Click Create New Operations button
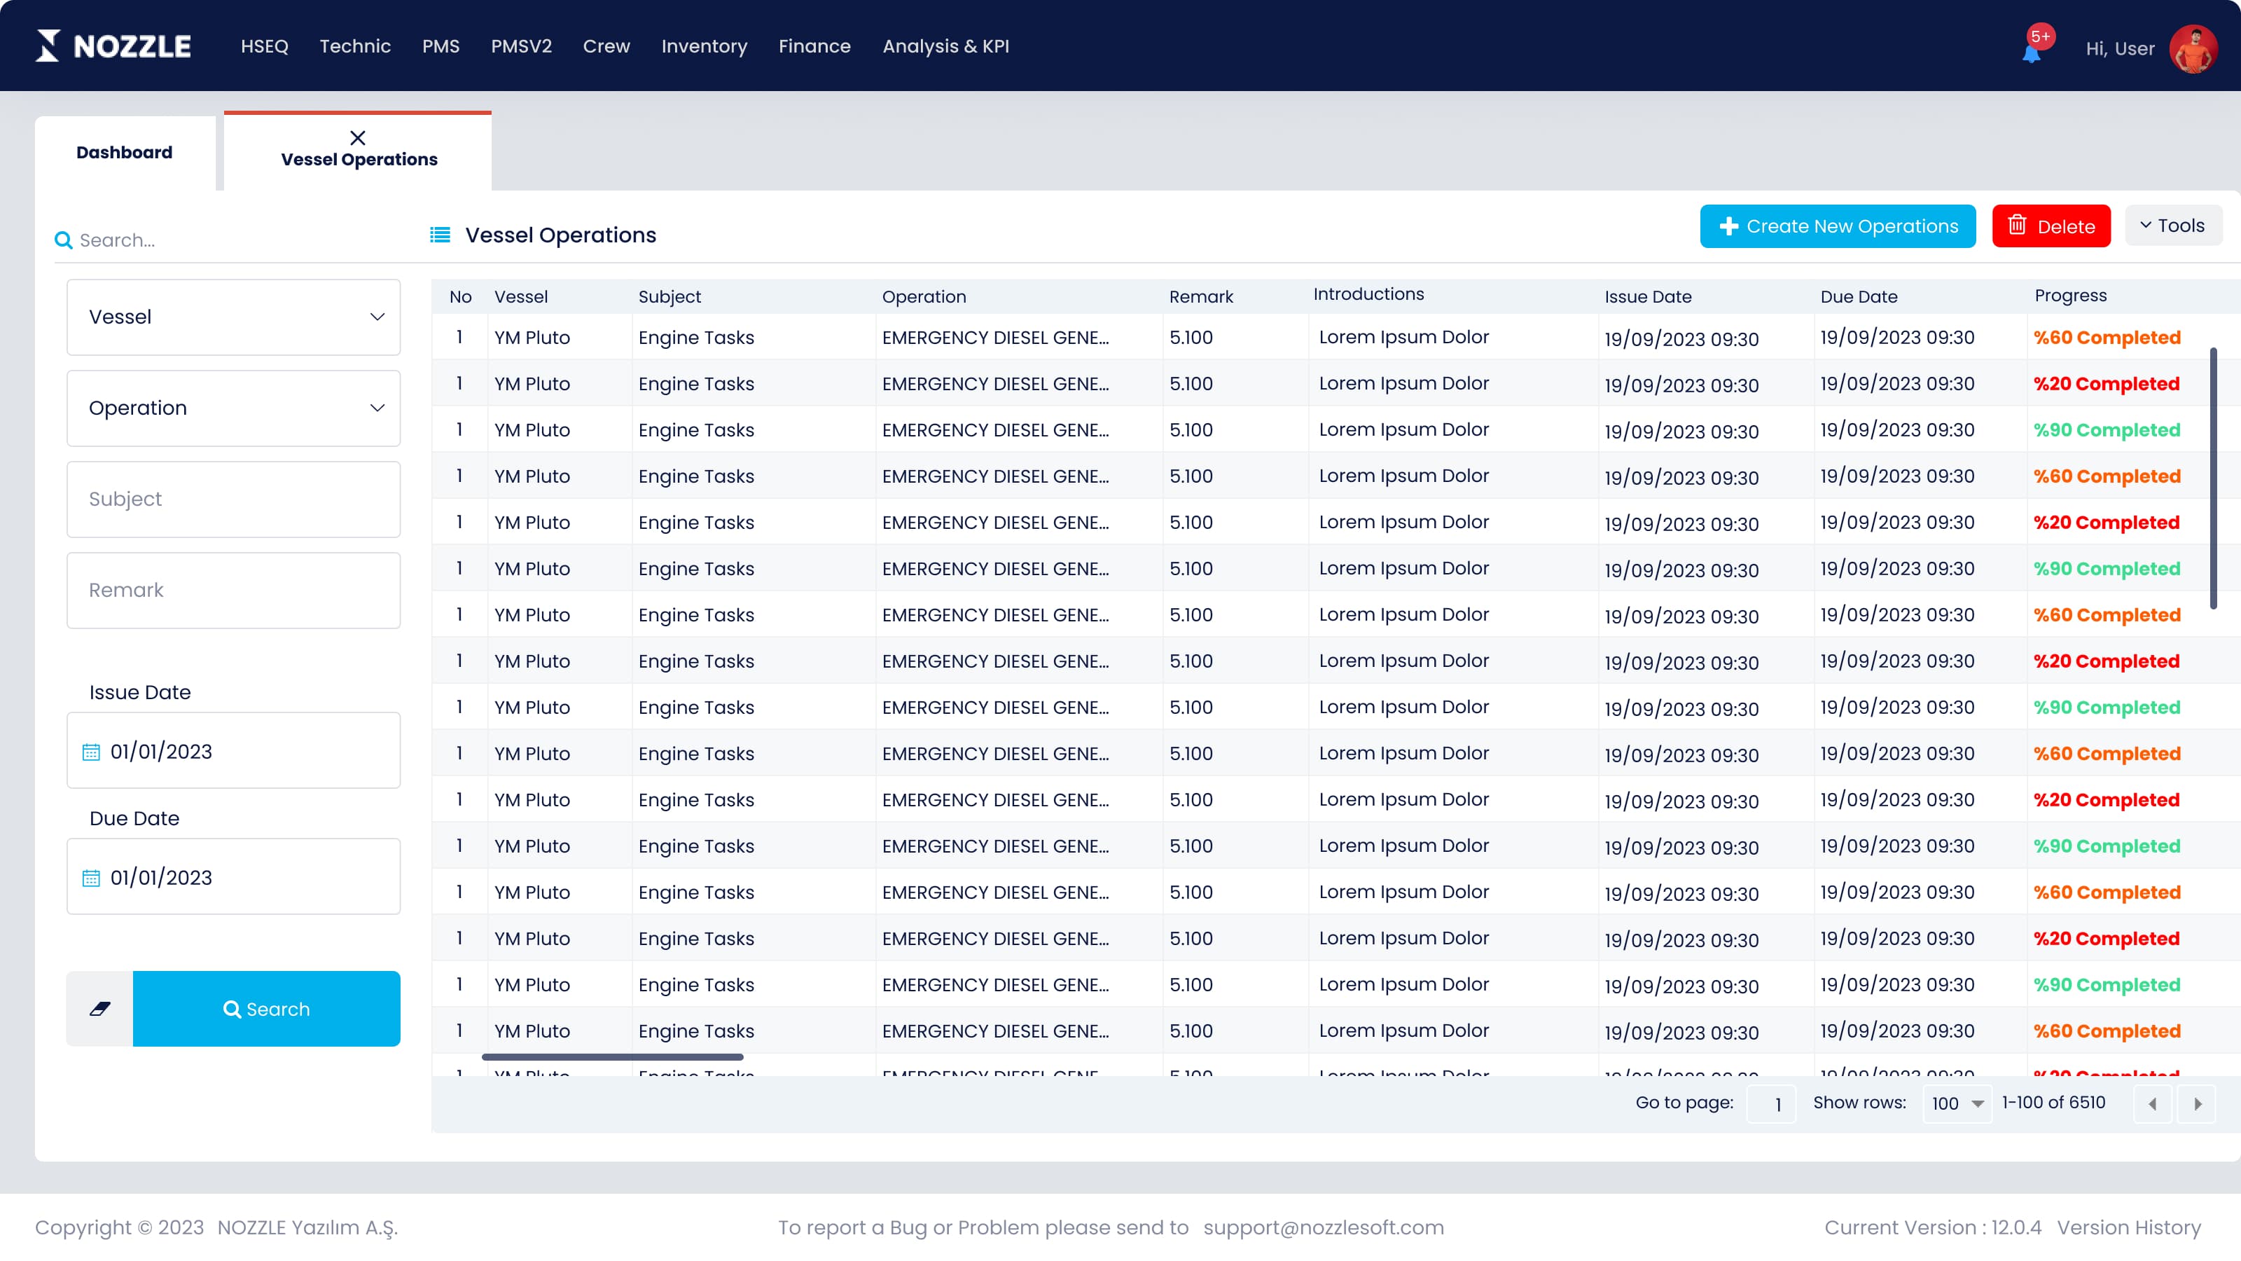 (x=1838, y=226)
